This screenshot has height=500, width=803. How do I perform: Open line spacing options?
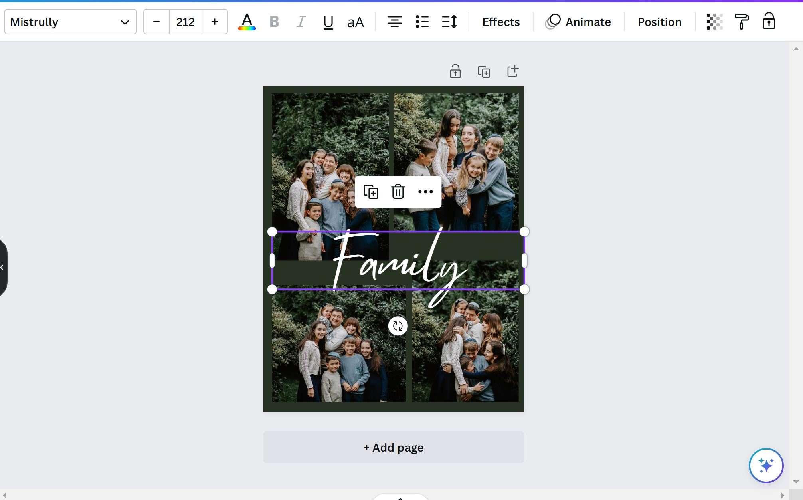[449, 22]
